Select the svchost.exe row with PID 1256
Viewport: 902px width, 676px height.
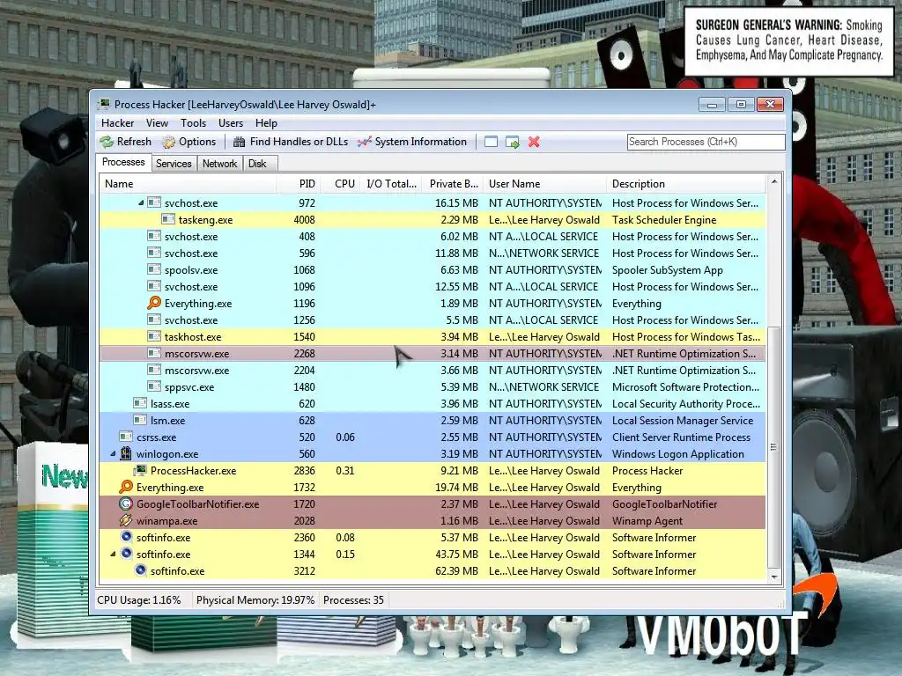tap(433, 320)
